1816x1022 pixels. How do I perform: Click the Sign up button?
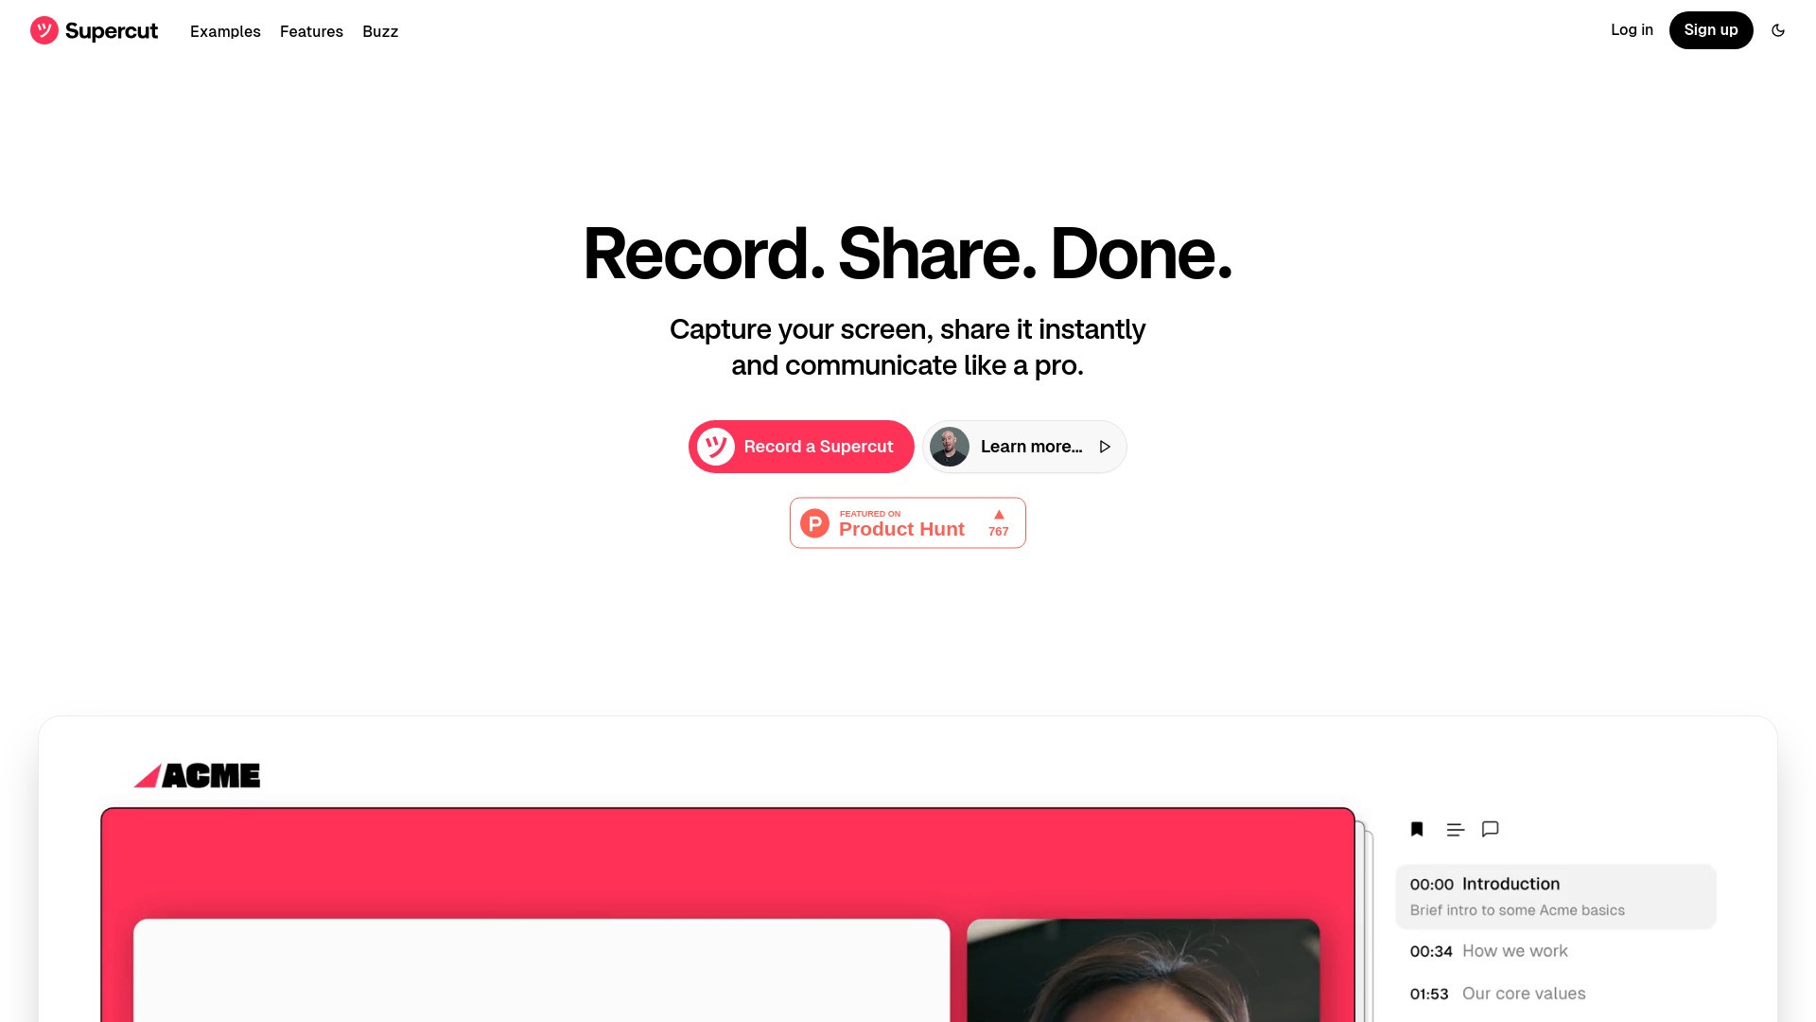point(1711,30)
